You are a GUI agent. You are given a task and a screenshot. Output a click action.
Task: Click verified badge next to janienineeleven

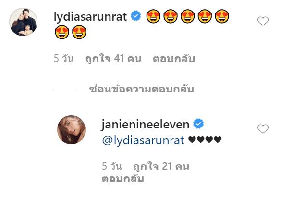tap(198, 124)
